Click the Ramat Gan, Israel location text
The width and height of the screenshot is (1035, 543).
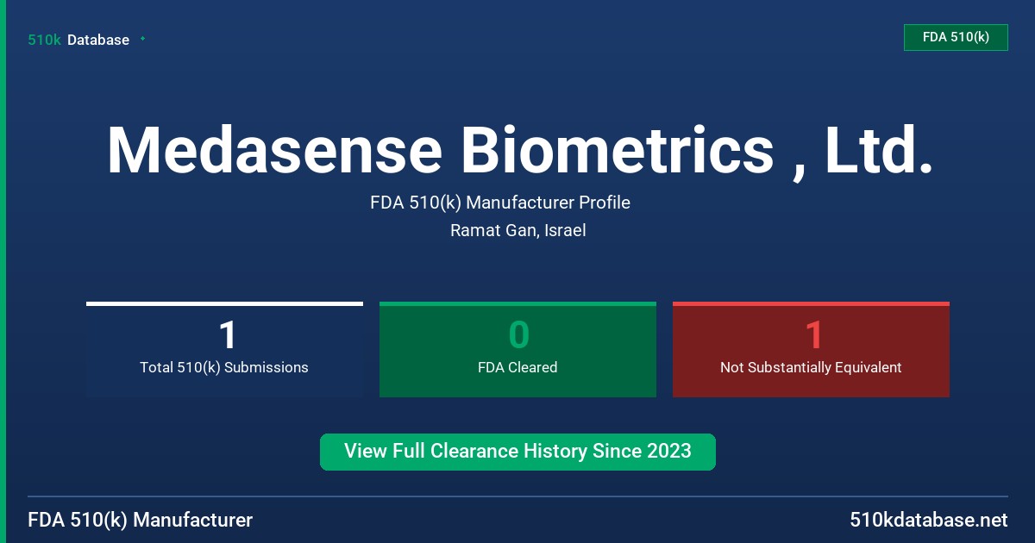pyautogui.click(x=518, y=231)
